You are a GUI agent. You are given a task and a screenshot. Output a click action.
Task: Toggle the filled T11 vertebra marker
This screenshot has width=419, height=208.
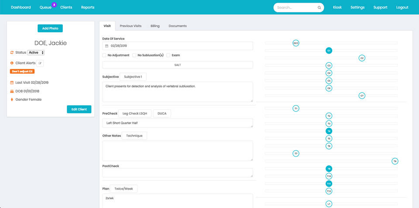point(329,184)
